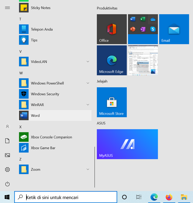Click the Power button icon

coord(7,184)
